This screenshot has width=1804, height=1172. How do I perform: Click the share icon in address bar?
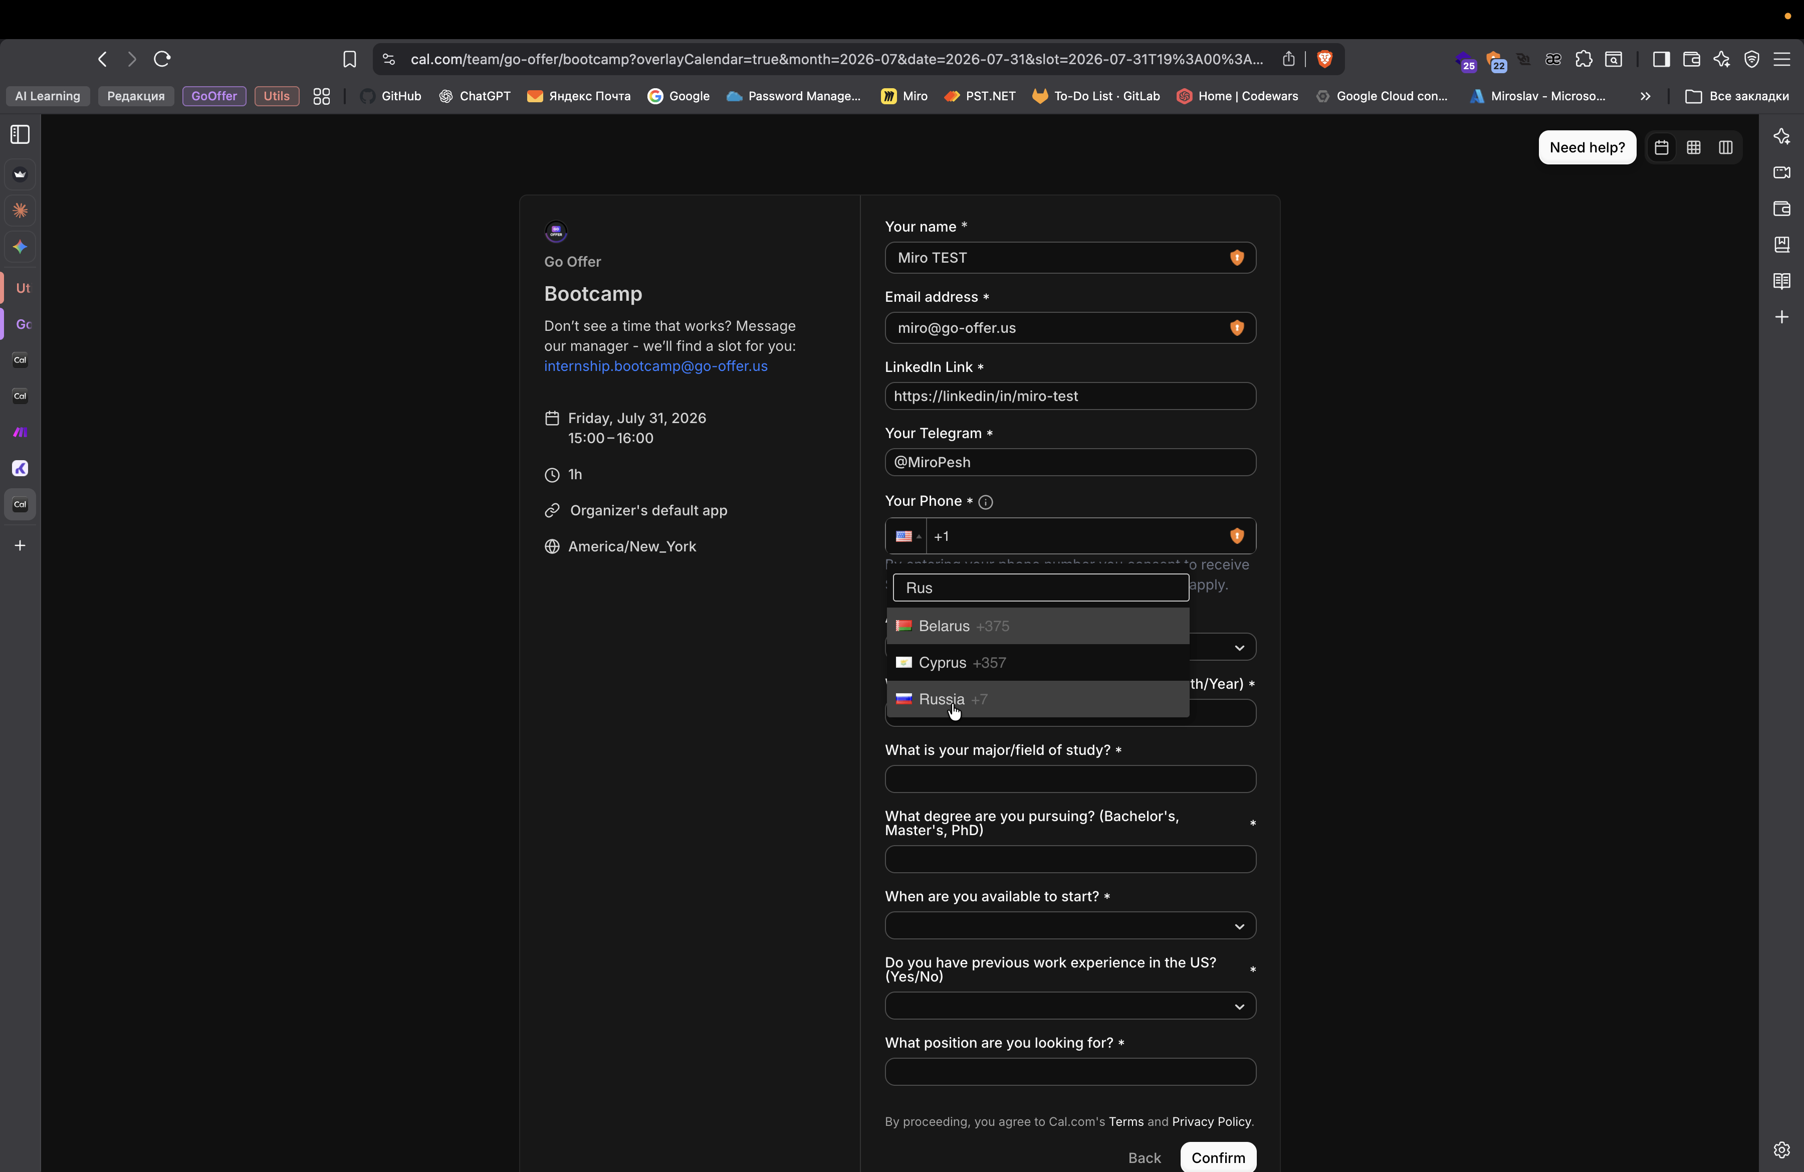(x=1288, y=59)
